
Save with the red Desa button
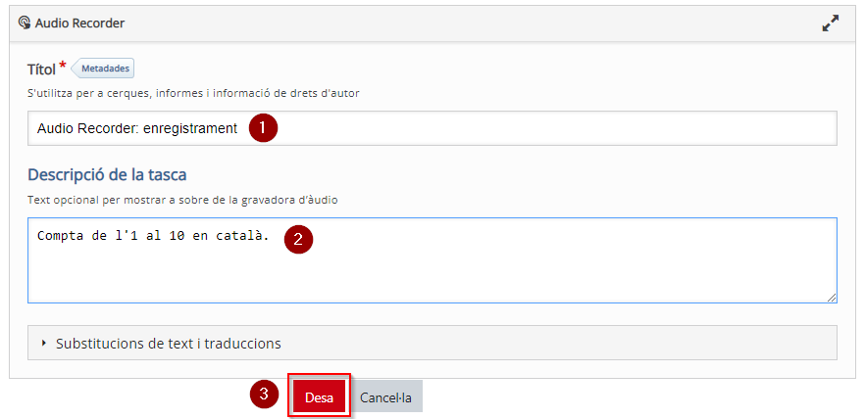point(319,396)
